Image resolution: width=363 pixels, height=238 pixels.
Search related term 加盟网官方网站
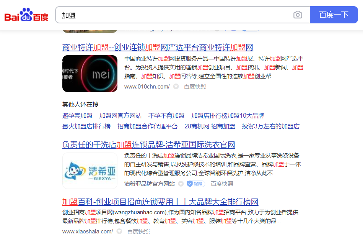[120, 116]
